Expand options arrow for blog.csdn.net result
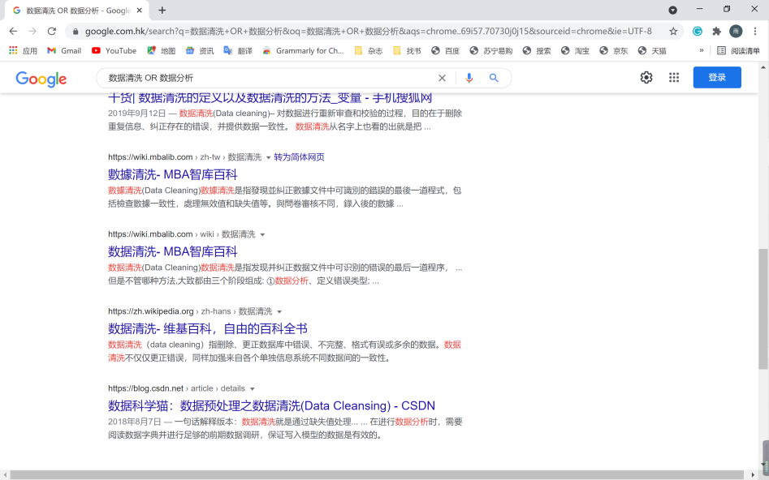Image resolution: width=769 pixels, height=480 pixels. (x=252, y=389)
